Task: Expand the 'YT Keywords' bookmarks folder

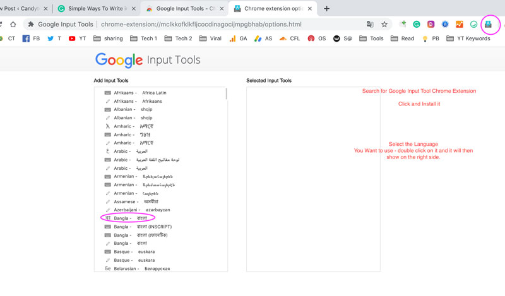Action: coord(468,38)
